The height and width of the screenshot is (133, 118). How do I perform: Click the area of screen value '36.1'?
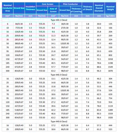53,59
